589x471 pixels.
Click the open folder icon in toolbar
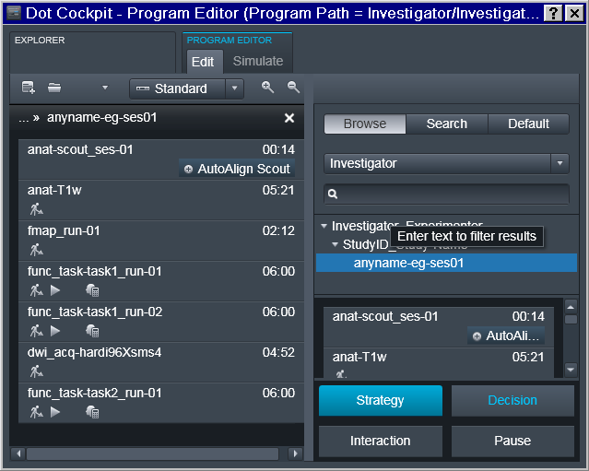pos(54,88)
